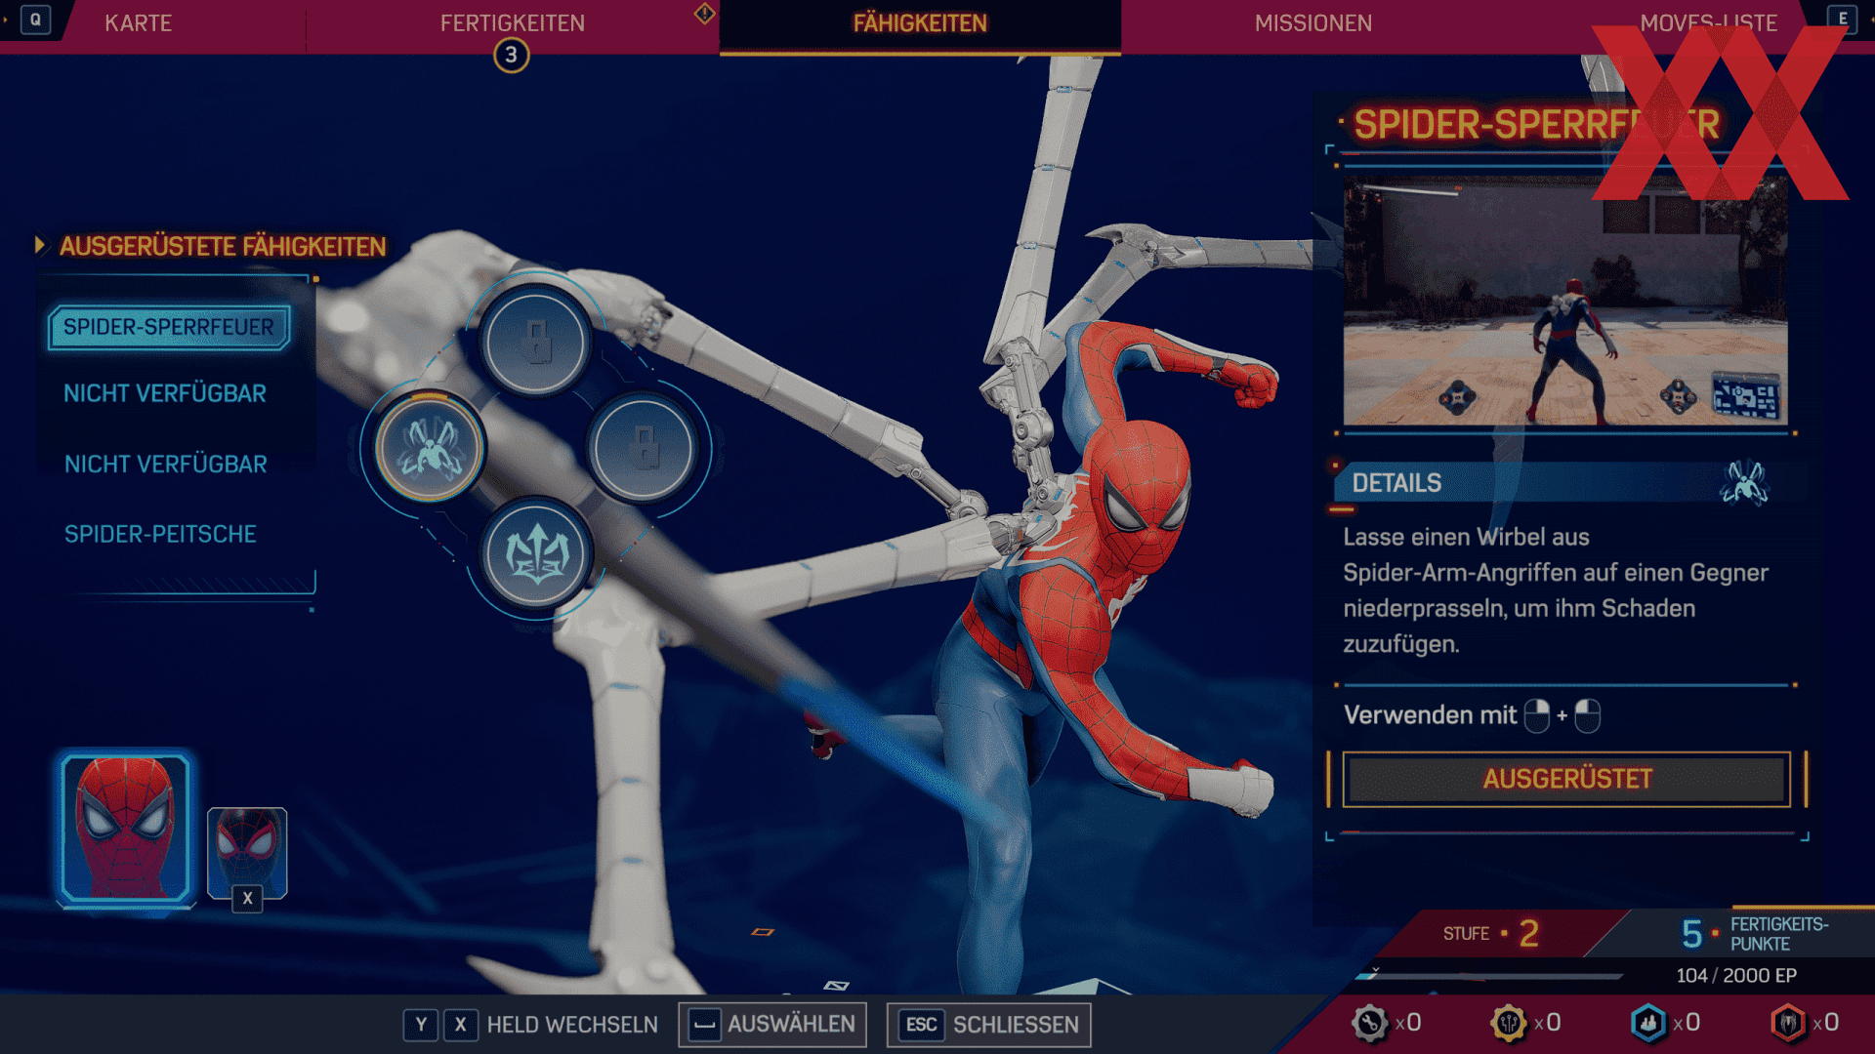Click the red hexagon token icon
Image resolution: width=1875 pixels, height=1054 pixels.
tap(1788, 1023)
